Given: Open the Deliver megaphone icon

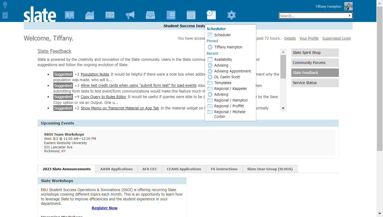Looking at the screenshot, I should tap(130, 15).
